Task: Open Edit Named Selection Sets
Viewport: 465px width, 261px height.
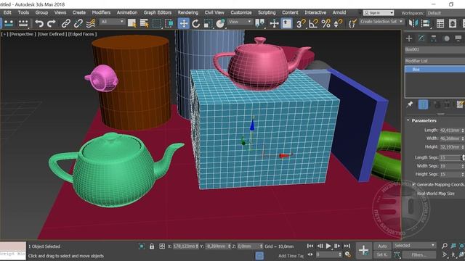Action: [x=352, y=23]
